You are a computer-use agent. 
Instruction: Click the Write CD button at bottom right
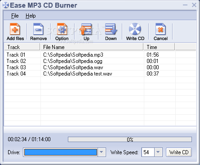point(179,152)
